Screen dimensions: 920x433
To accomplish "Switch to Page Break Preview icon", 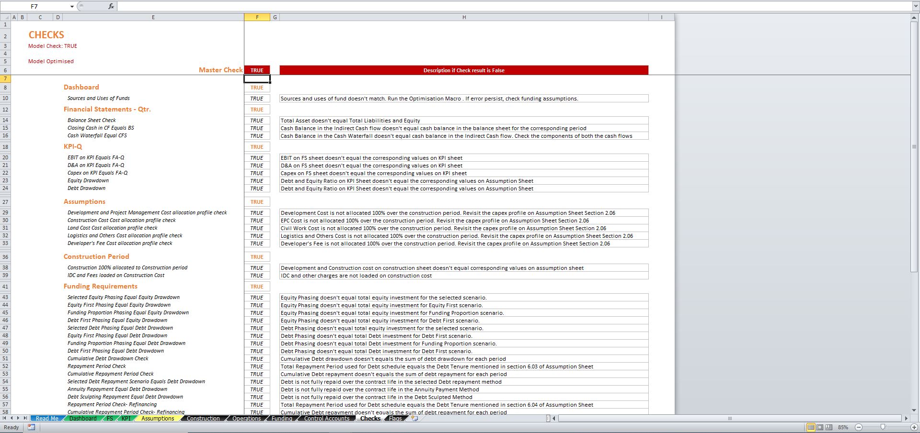I will click(828, 427).
